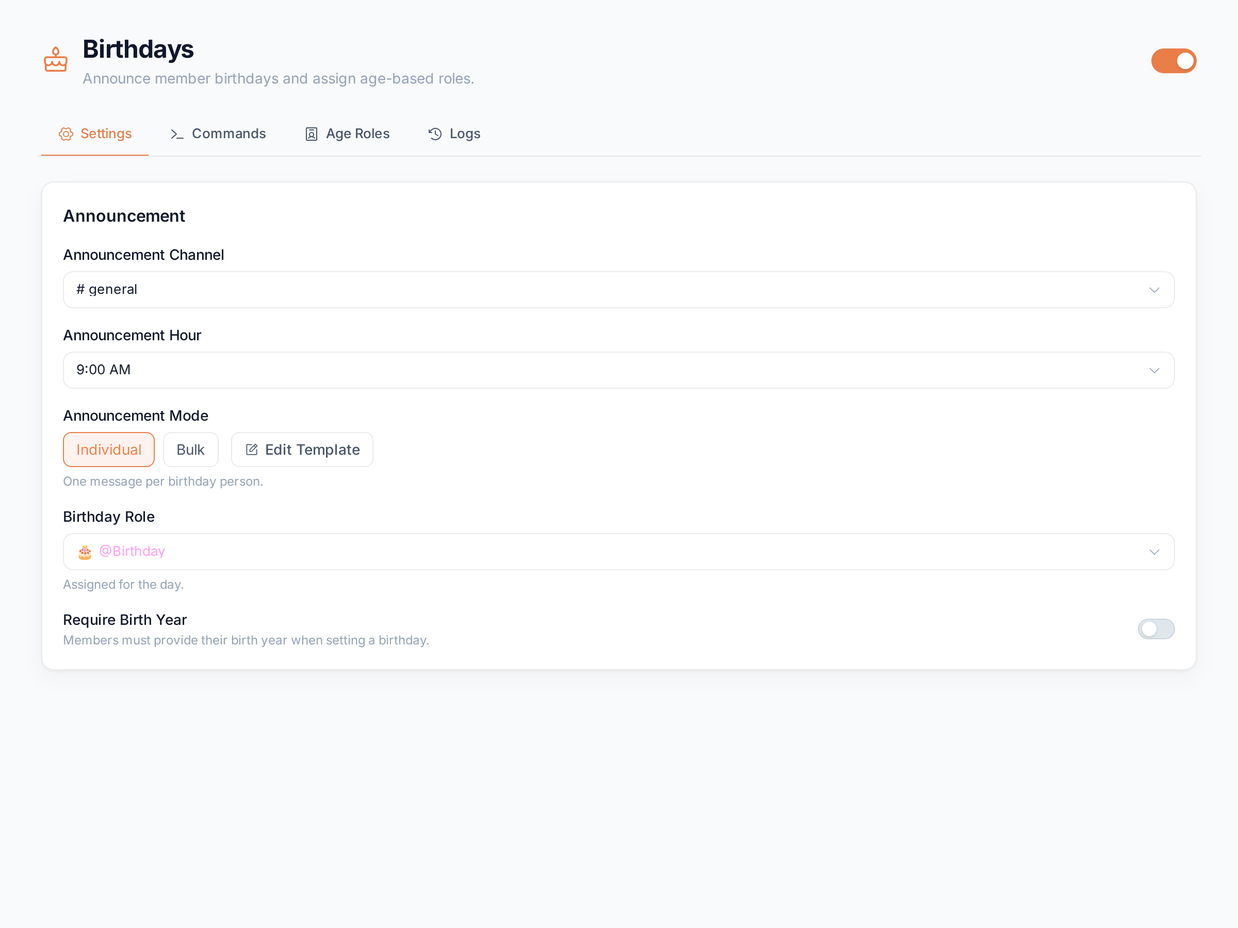Click the 'Announcement Mode' label
Viewport: 1238px width, 928px height.
pos(136,416)
